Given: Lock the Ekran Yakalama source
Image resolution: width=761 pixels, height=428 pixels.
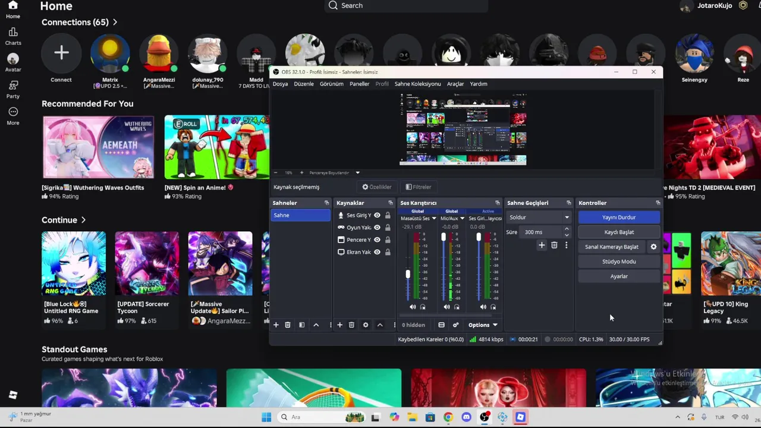Looking at the screenshot, I should click(x=388, y=252).
